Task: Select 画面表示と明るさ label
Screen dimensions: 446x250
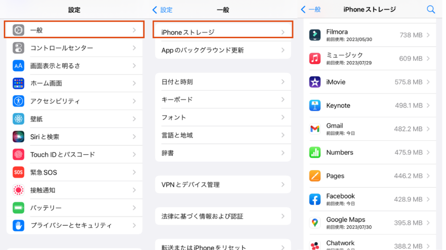Action: point(55,66)
